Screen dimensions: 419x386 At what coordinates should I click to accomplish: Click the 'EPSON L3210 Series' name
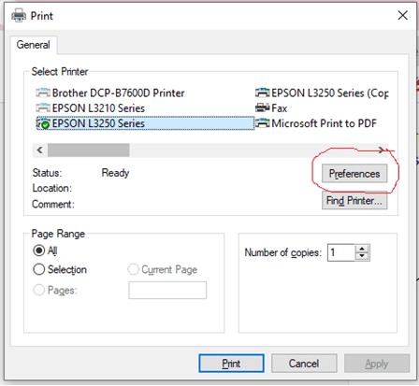98,108
